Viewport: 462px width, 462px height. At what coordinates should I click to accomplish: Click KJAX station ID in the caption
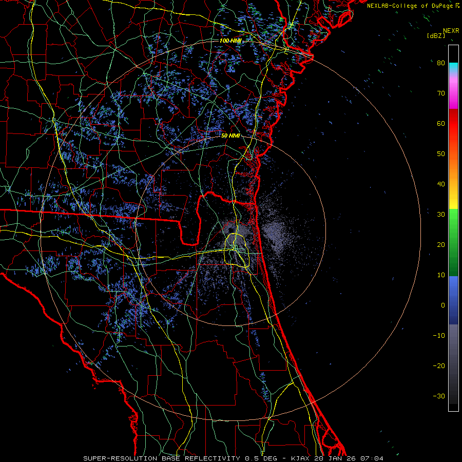click(x=299, y=458)
